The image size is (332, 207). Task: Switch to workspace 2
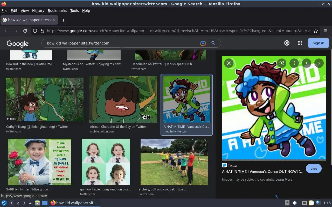click(18, 203)
